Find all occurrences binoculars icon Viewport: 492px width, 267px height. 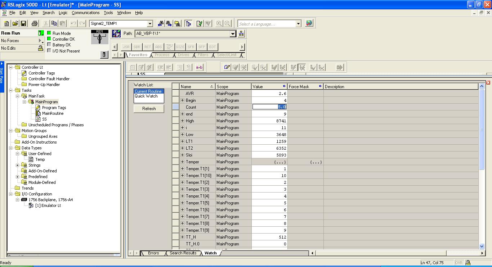coord(177,23)
